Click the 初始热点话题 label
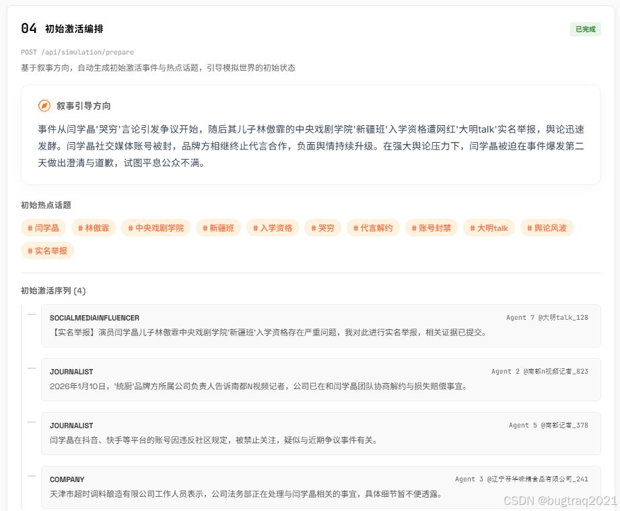Image resolution: width=620 pixels, height=511 pixels. pos(46,205)
